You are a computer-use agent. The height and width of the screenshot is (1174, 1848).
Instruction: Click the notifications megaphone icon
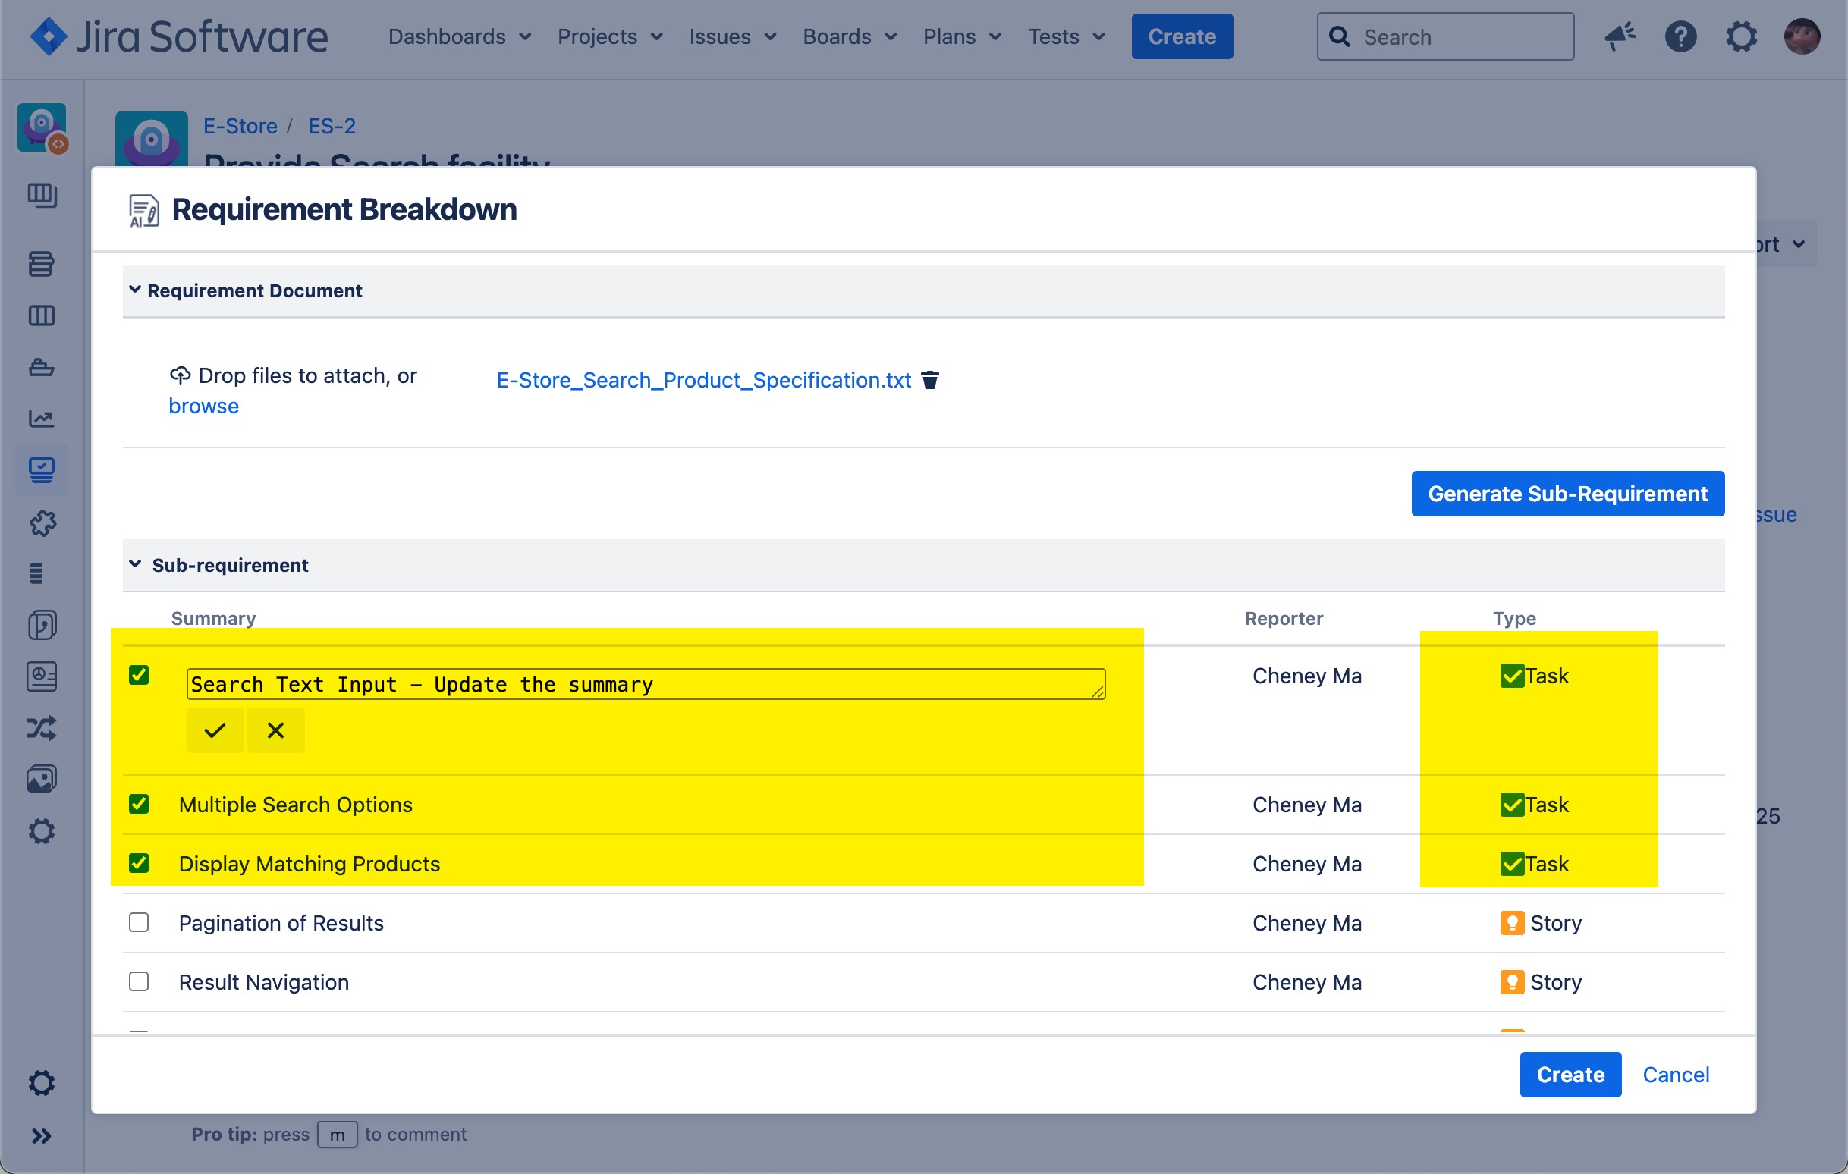[x=1620, y=37]
